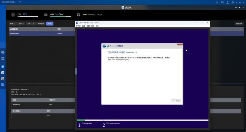Click heading 这台电脑无法运行 Windows 11

click(122, 53)
